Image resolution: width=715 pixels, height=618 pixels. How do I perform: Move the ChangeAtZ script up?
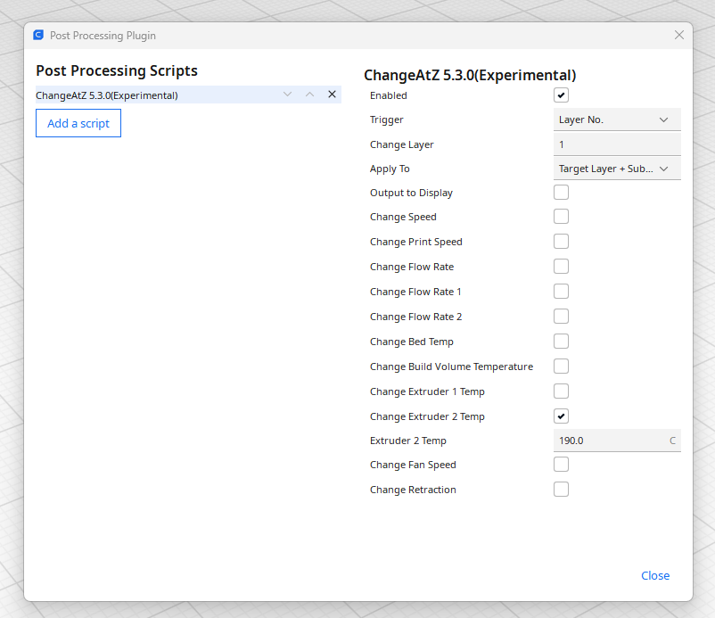(x=309, y=94)
